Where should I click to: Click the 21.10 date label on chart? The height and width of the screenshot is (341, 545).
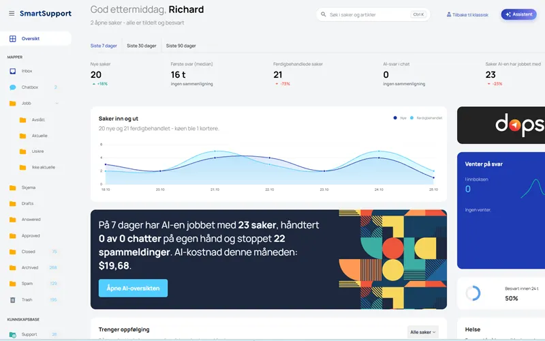(215, 190)
